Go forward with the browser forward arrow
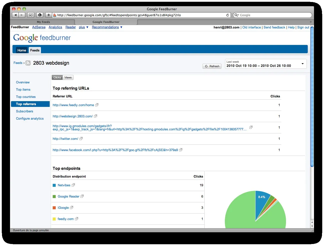The width and height of the screenshot is (324, 246). coord(22,15)
